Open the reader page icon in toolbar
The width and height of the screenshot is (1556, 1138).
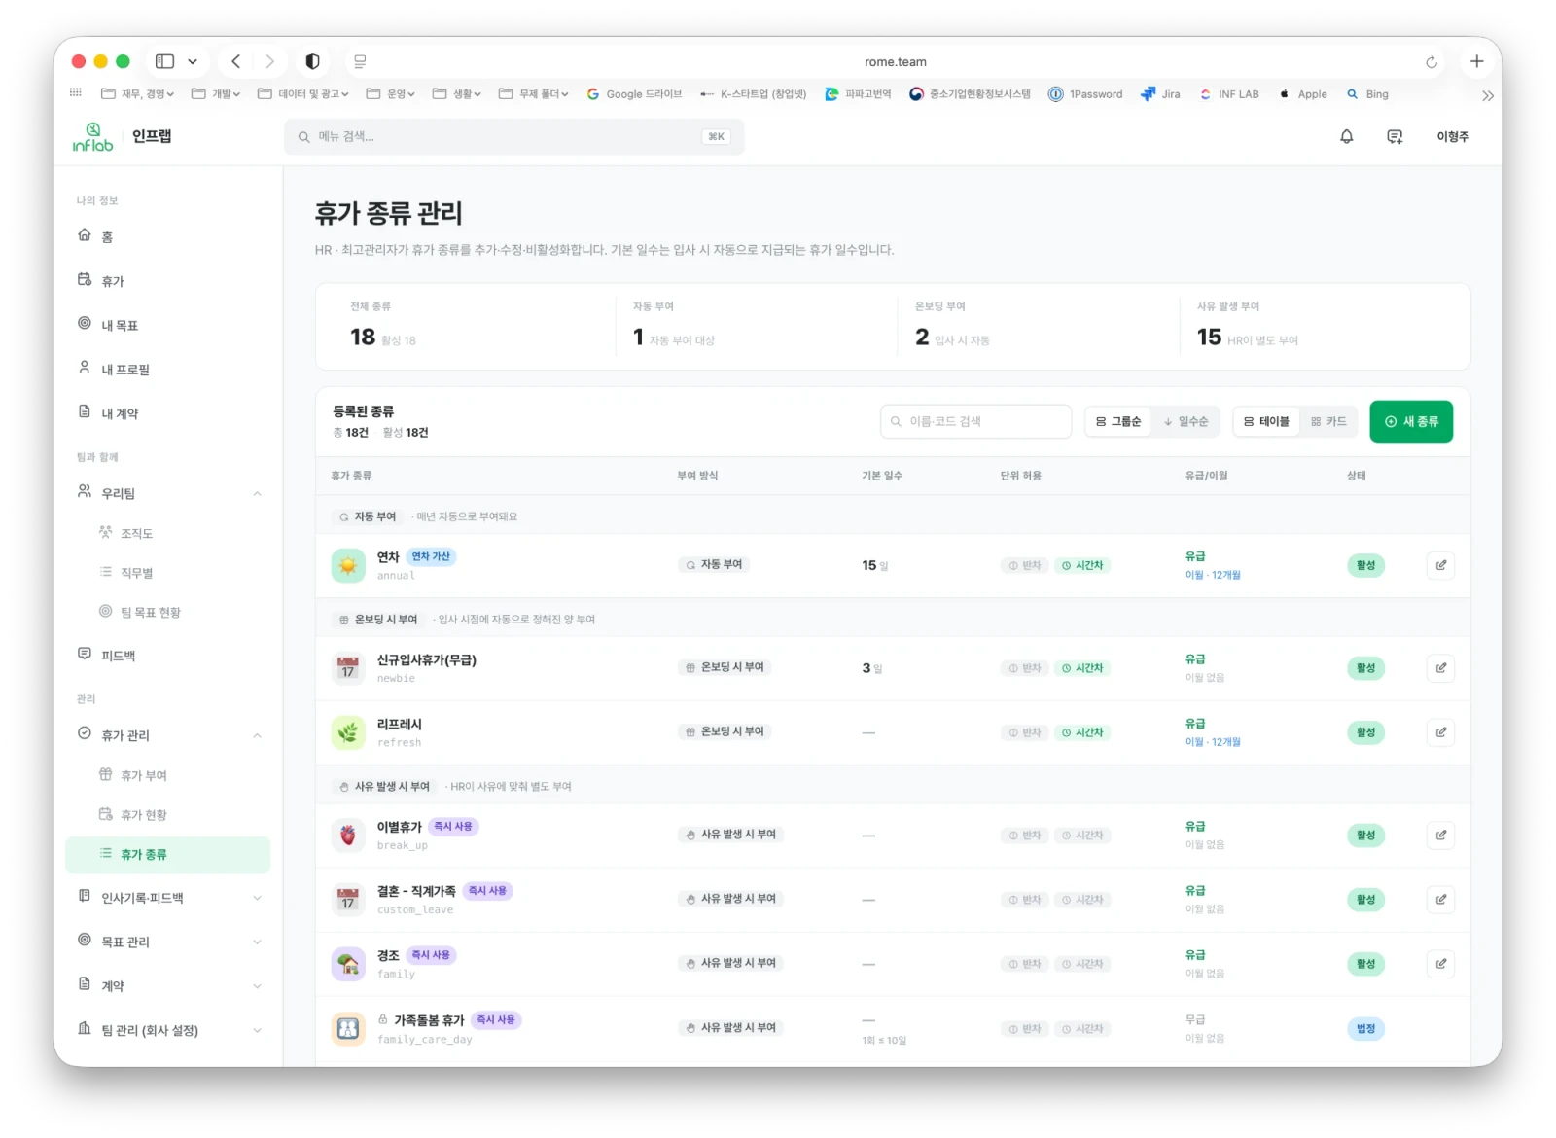pos(360,61)
